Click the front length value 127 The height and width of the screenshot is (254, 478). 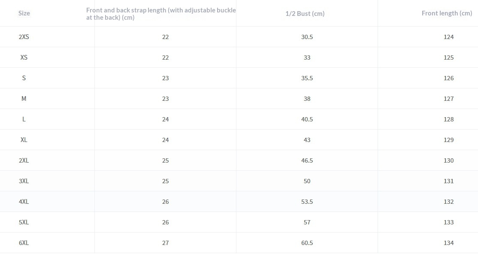(x=449, y=99)
